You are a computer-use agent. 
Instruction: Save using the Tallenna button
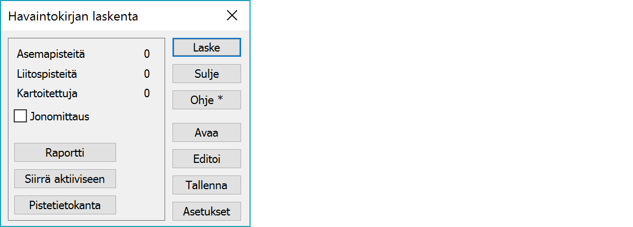pyautogui.click(x=206, y=185)
